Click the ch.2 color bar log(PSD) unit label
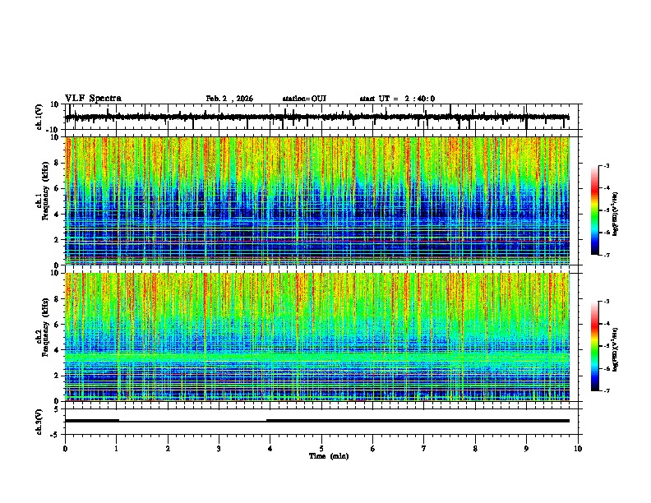This screenshot has width=651, height=503. 616,349
